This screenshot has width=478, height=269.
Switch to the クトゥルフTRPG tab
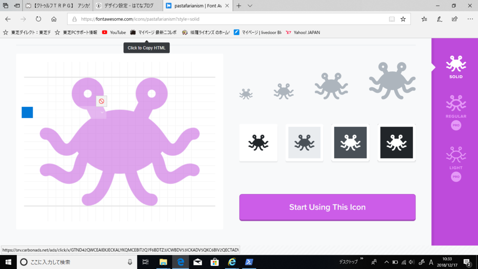point(57,6)
